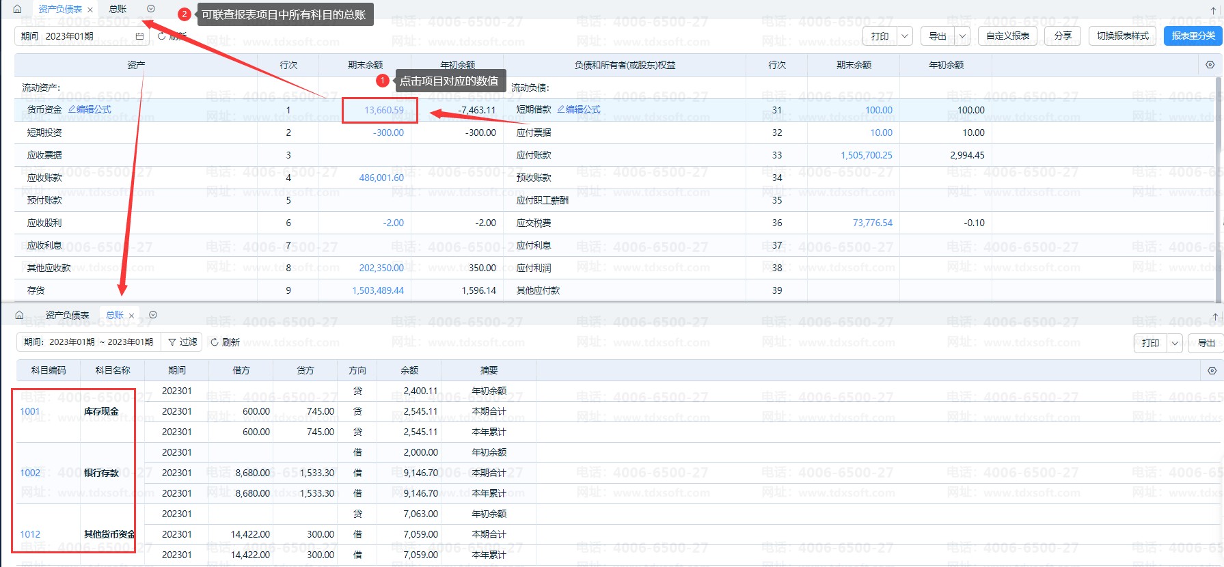This screenshot has width=1224, height=567.
Task: Click the home icon in top tab bar
Action: [17, 9]
